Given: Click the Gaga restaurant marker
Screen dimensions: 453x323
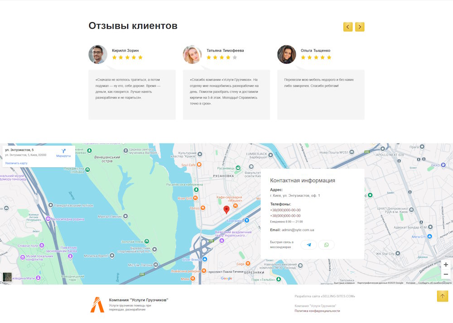Looking at the screenshot, I should pos(248,264).
